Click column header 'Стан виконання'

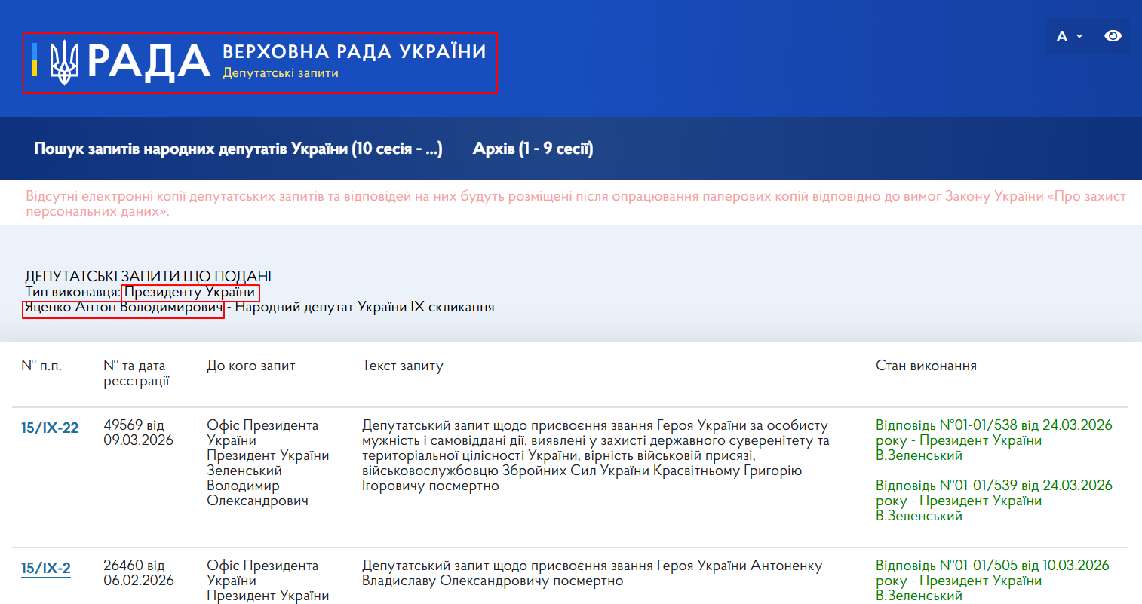pyautogui.click(x=926, y=366)
